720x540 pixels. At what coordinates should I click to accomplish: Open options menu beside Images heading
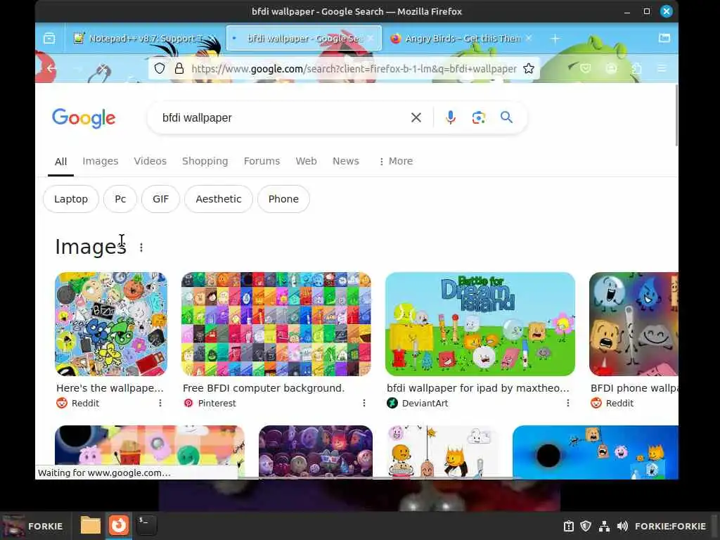pos(141,247)
